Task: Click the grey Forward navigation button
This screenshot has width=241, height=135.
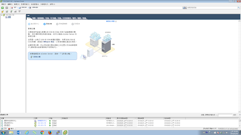Action: tap(7, 7)
